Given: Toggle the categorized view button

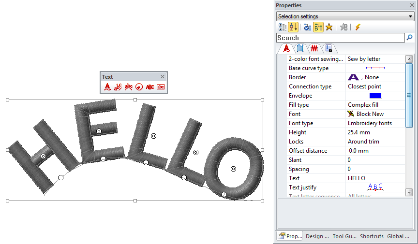Looking at the screenshot, I should tap(282, 27).
